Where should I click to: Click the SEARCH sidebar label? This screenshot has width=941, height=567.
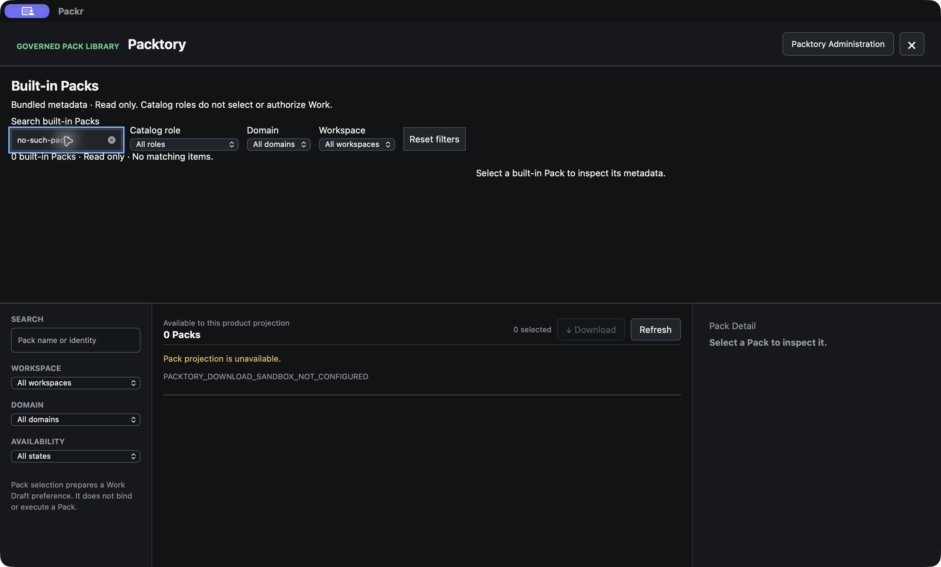(27, 319)
